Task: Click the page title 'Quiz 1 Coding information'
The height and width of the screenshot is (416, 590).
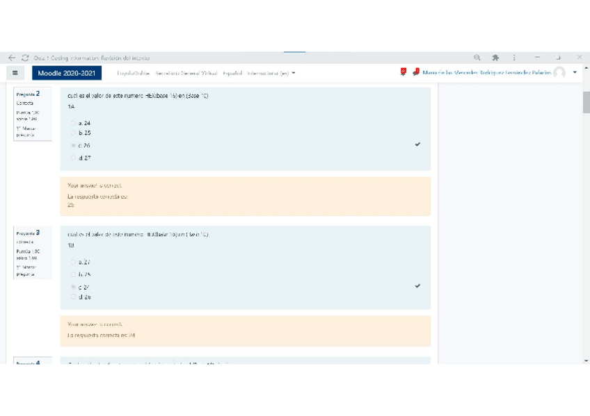Action: coord(91,58)
